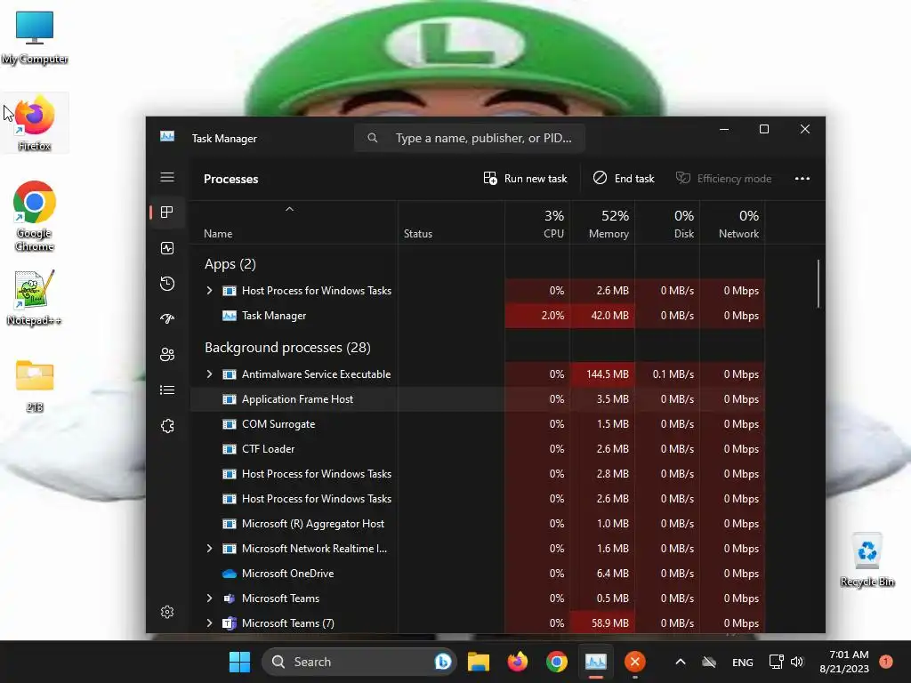Click the taskbar Search box
This screenshot has width=911, height=683.
pyautogui.click(x=359, y=662)
